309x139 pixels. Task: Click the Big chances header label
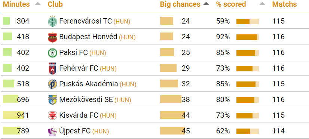click(x=180, y=4)
